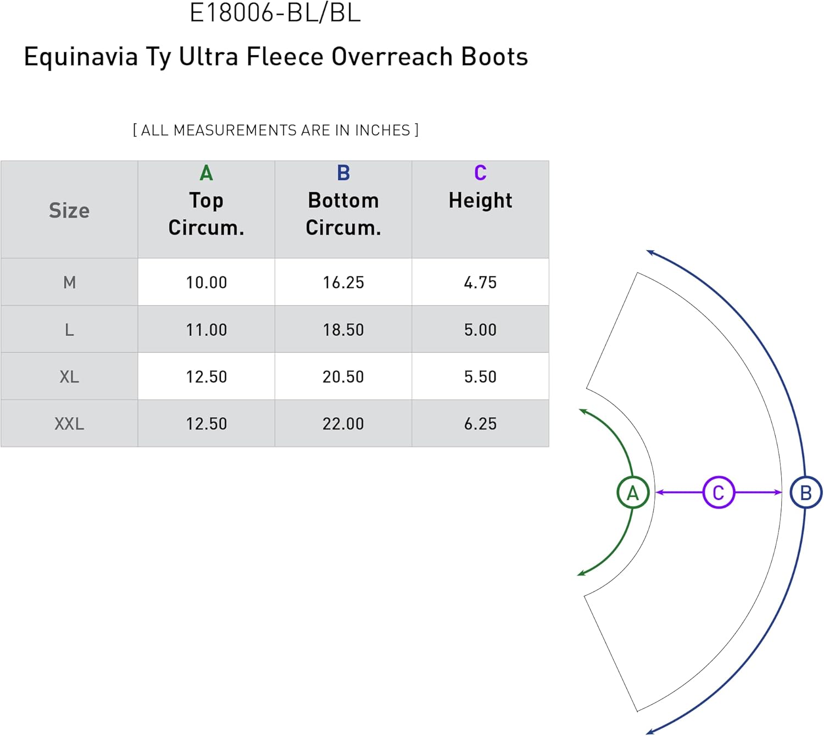824x736 pixels.
Task: Click the purple letter C column header
Action: (x=481, y=173)
